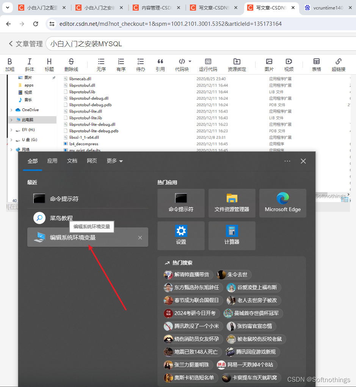Expand the OneDrive tree node
This screenshot has height=387, width=356.
point(11,110)
